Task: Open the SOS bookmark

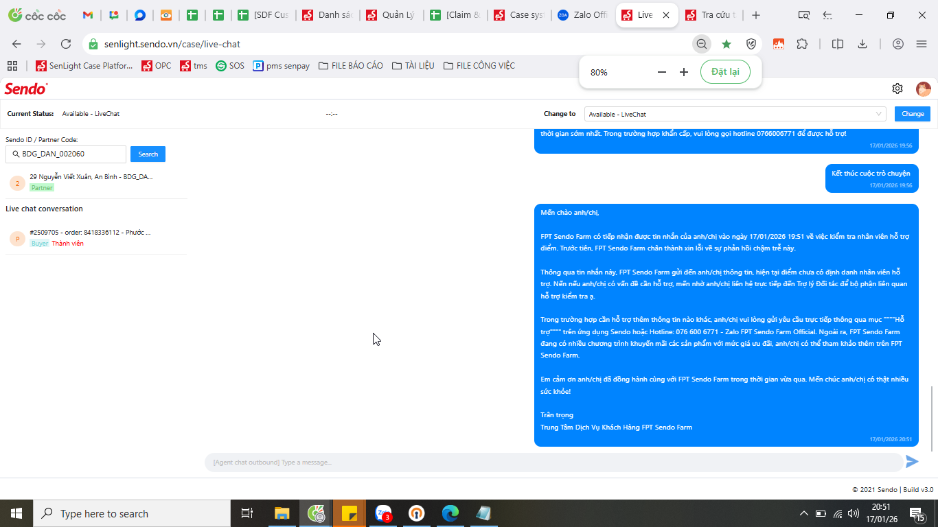Action: pyautogui.click(x=229, y=66)
